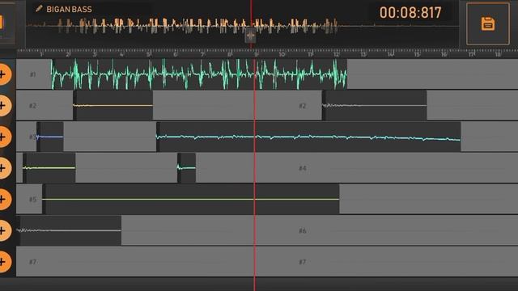Jump to ruler marker 16

click(444, 54)
